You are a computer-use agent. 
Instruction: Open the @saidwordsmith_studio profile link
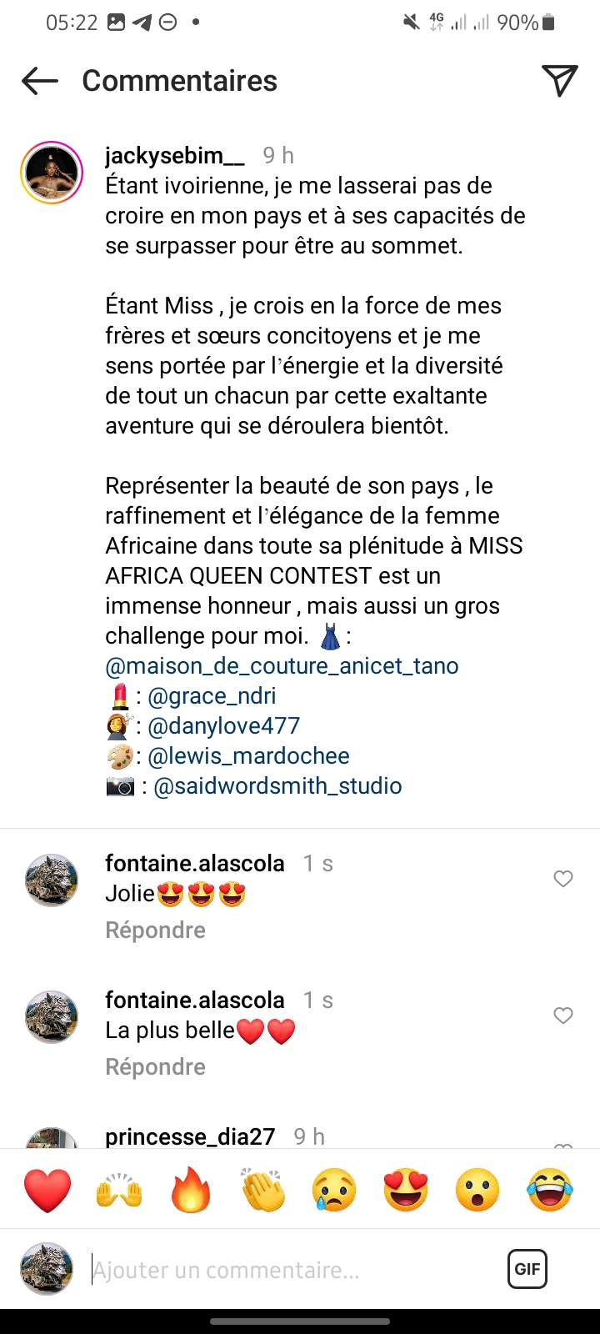click(x=277, y=786)
